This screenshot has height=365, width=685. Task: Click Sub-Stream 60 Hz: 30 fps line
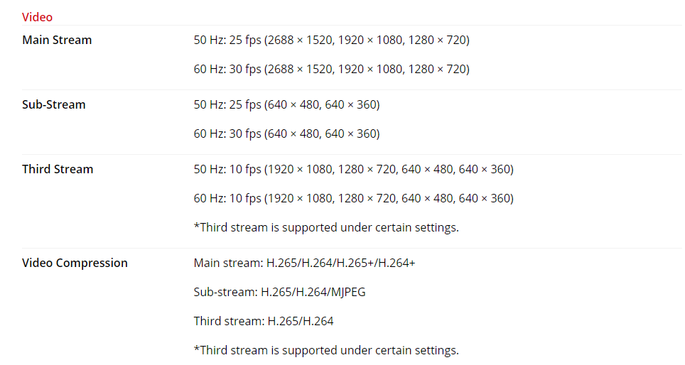[286, 134]
